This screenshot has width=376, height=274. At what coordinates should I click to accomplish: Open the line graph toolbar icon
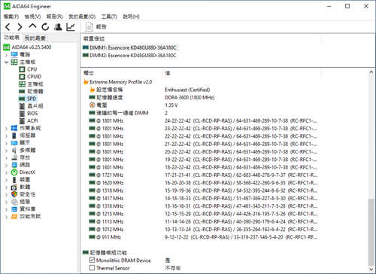71,26
